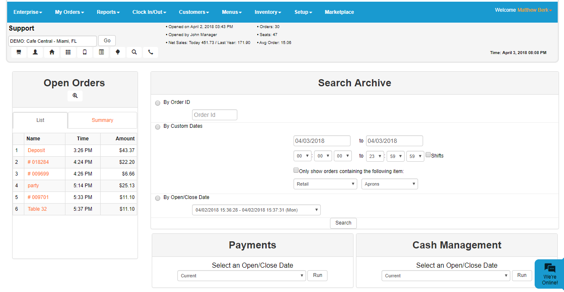This screenshot has width=564, height=292.
Task: Click the user silhouette icon
Action: tap(35, 52)
